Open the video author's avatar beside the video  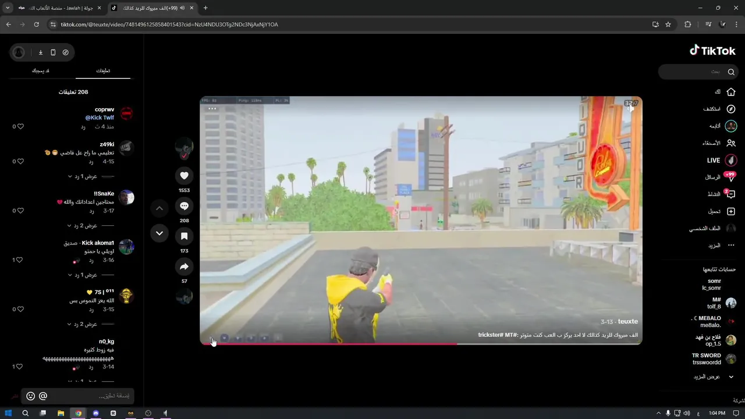click(x=184, y=147)
